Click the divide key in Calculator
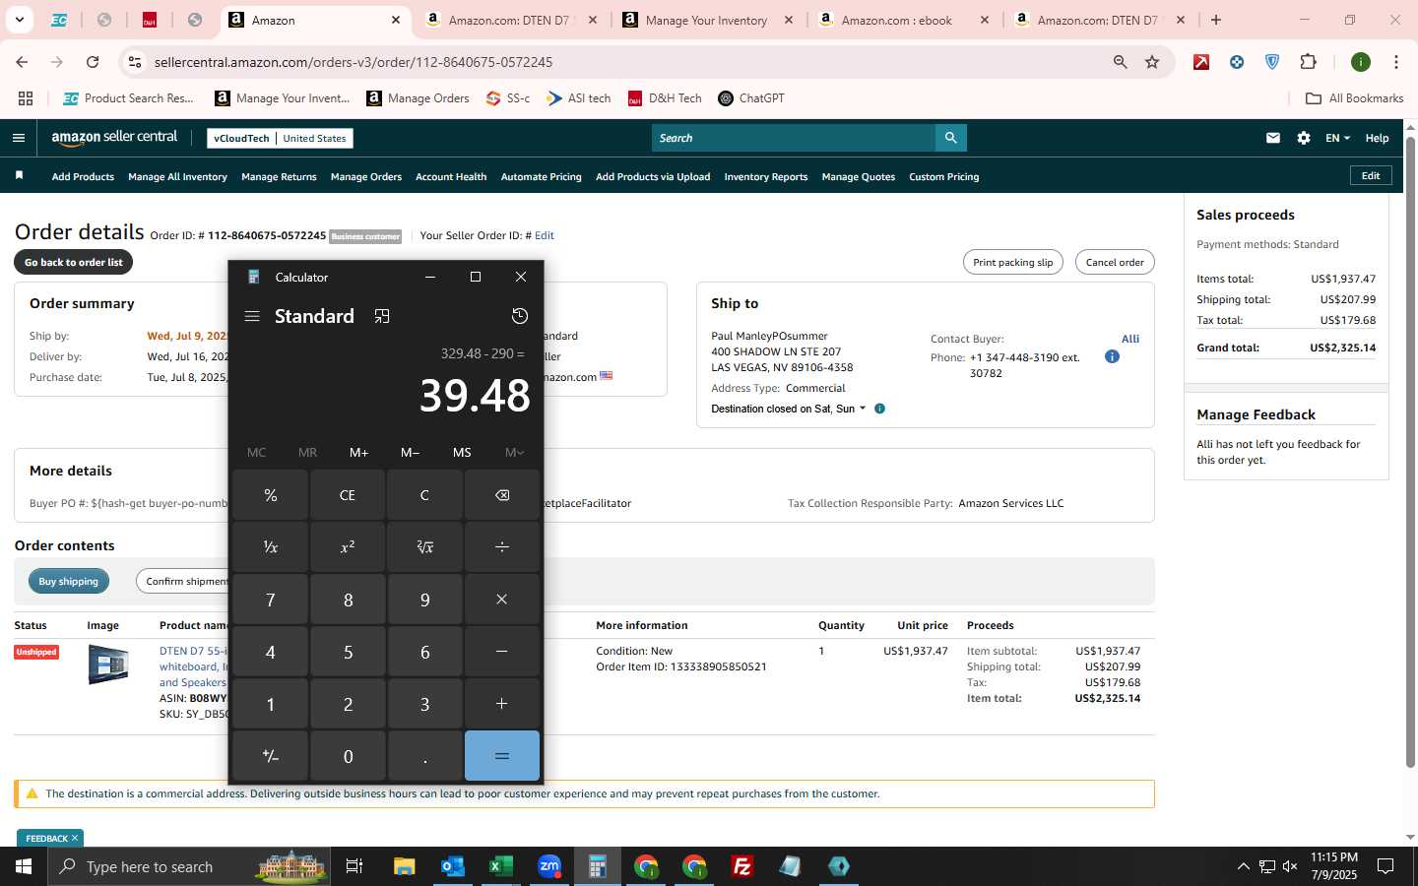1418x886 pixels. pos(502,547)
